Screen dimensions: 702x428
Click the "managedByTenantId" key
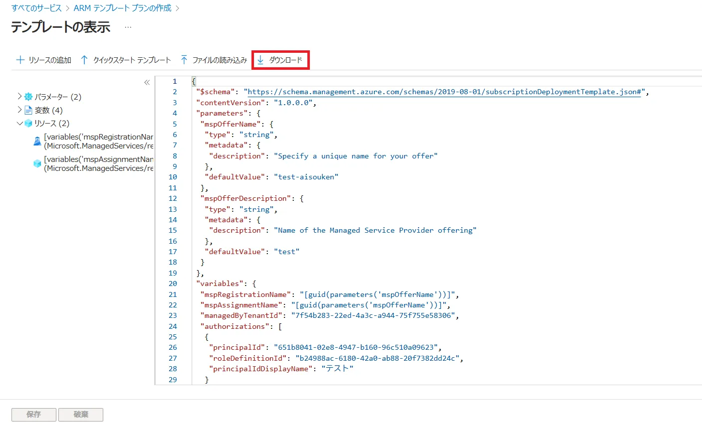(241, 315)
